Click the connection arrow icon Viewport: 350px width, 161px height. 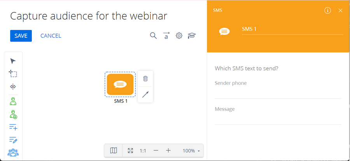click(x=145, y=94)
